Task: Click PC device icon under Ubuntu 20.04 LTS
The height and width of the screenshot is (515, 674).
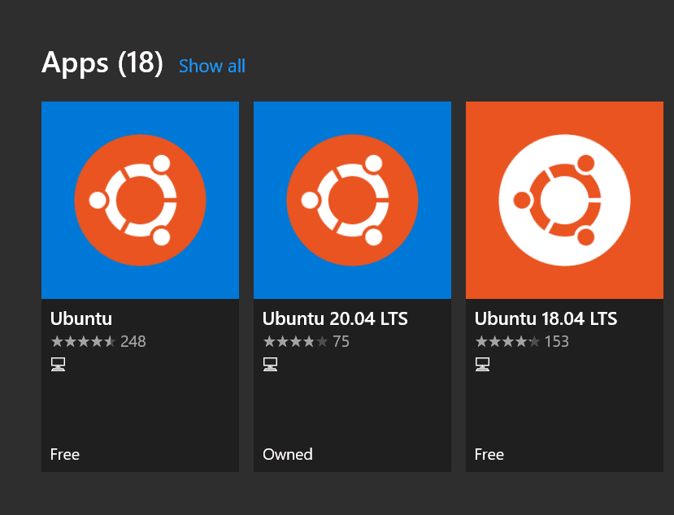Action: tap(270, 364)
